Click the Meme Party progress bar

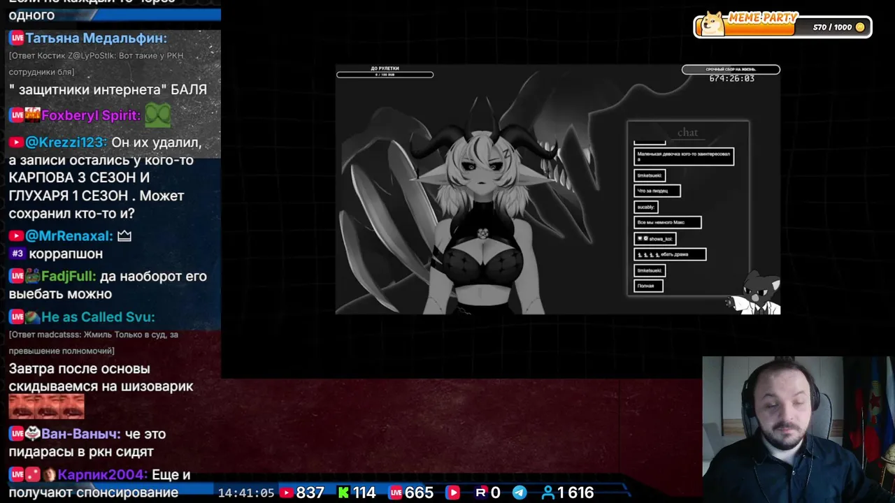click(783, 27)
